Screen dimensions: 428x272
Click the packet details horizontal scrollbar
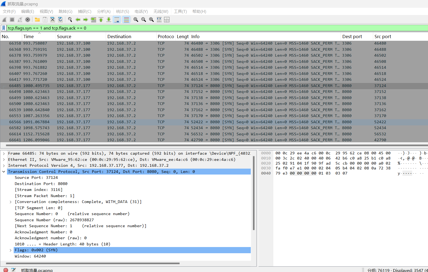point(93,263)
